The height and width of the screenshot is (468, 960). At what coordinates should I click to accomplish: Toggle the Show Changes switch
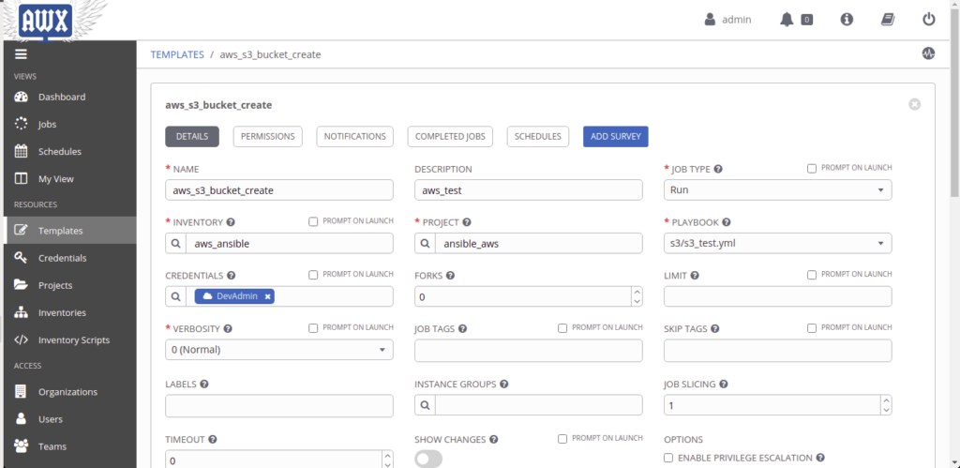(427, 460)
